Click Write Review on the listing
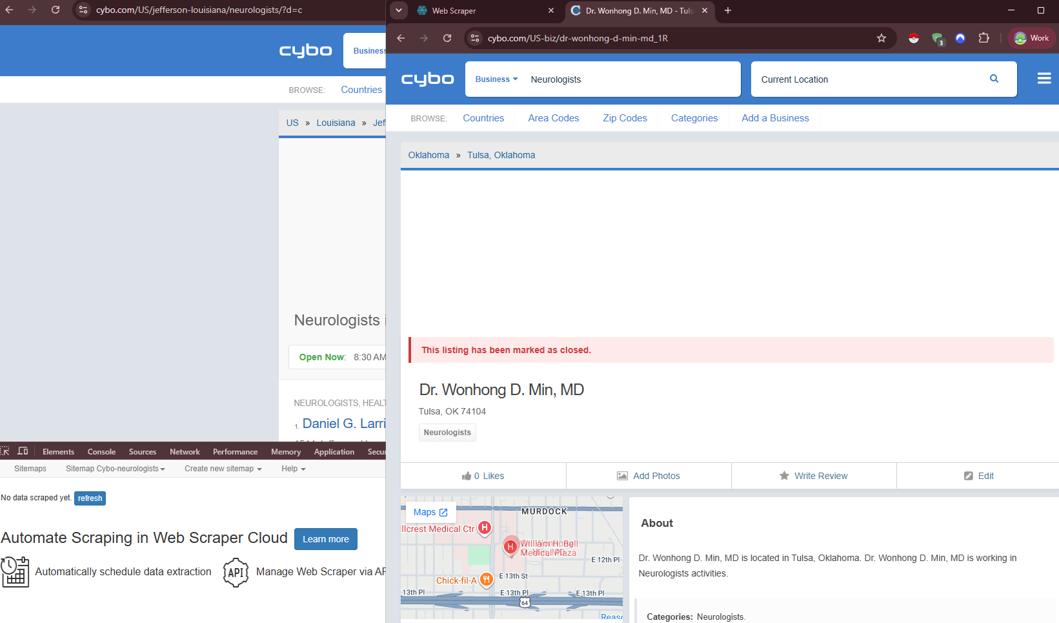Image resolution: width=1059 pixels, height=623 pixels. click(x=814, y=476)
